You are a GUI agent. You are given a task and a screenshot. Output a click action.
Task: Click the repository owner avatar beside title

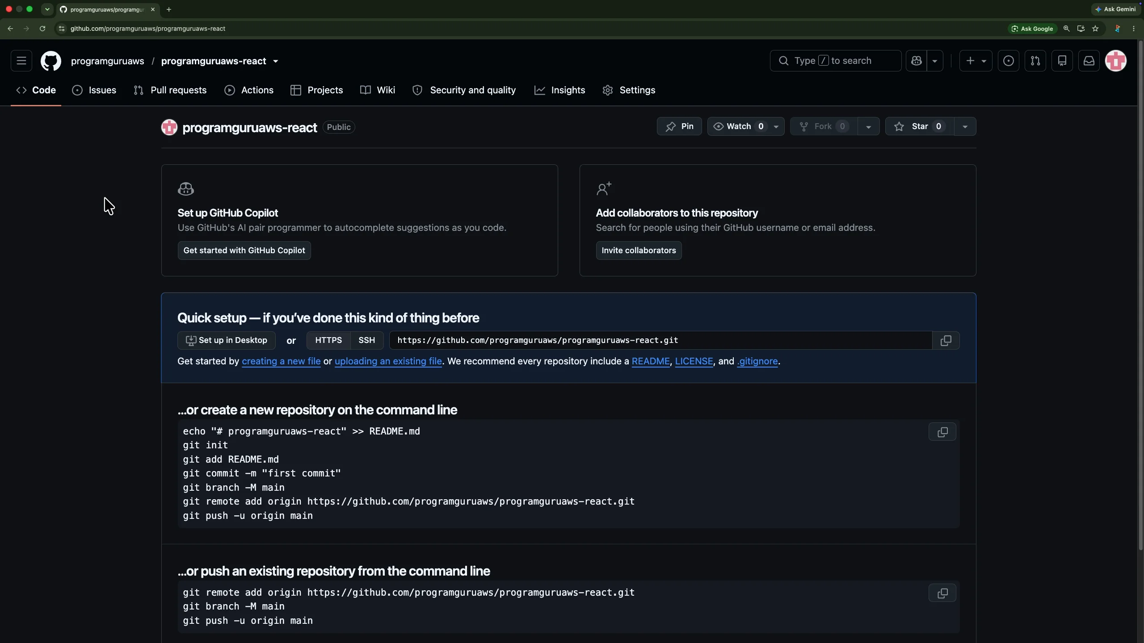(169, 127)
